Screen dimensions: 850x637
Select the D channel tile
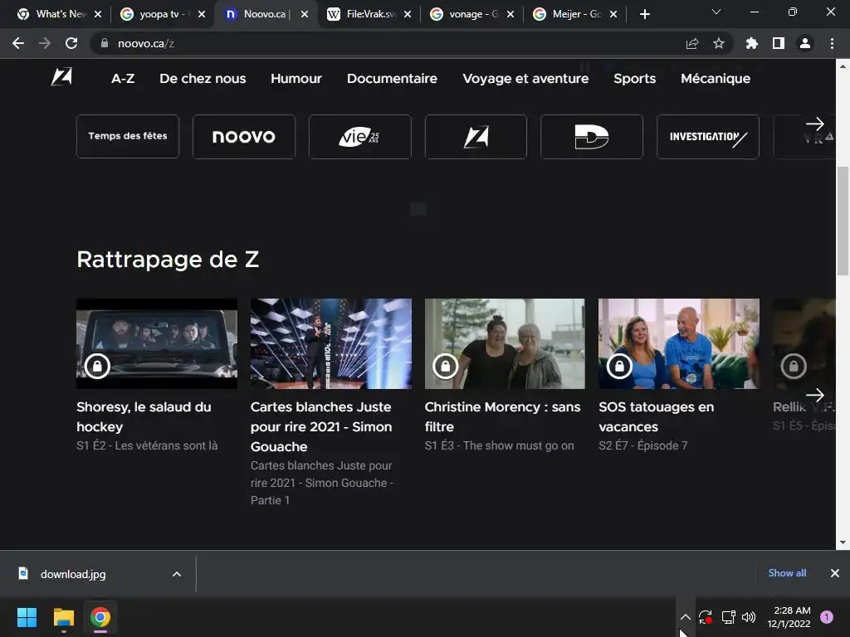592,137
